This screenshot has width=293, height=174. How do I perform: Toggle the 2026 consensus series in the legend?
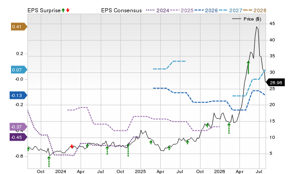pyautogui.click(x=206, y=10)
